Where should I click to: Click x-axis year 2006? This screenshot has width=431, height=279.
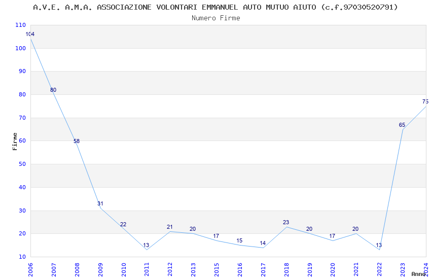[30, 270]
